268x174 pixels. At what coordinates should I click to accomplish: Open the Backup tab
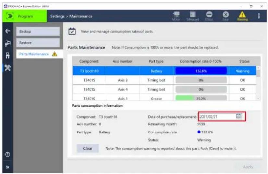[38, 31]
